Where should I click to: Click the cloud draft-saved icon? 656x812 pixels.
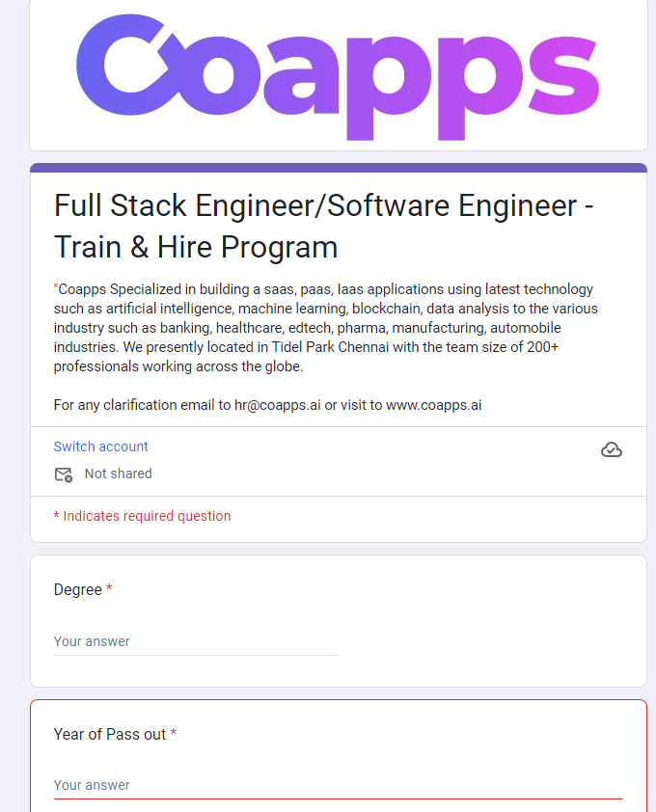pos(612,450)
